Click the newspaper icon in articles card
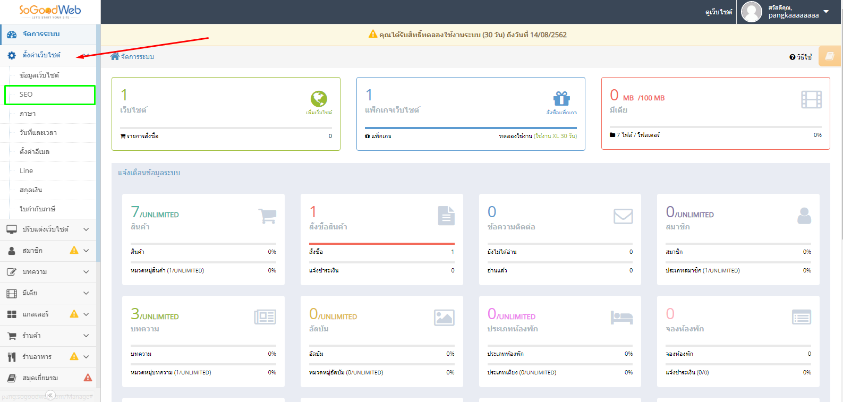 tap(265, 317)
